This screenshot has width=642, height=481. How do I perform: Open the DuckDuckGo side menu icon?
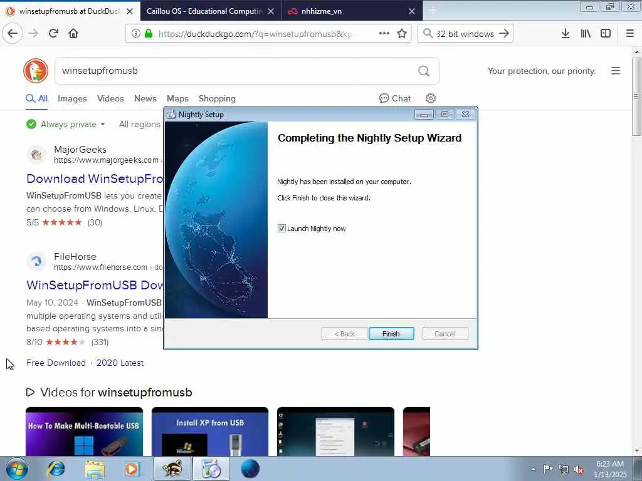coord(616,71)
